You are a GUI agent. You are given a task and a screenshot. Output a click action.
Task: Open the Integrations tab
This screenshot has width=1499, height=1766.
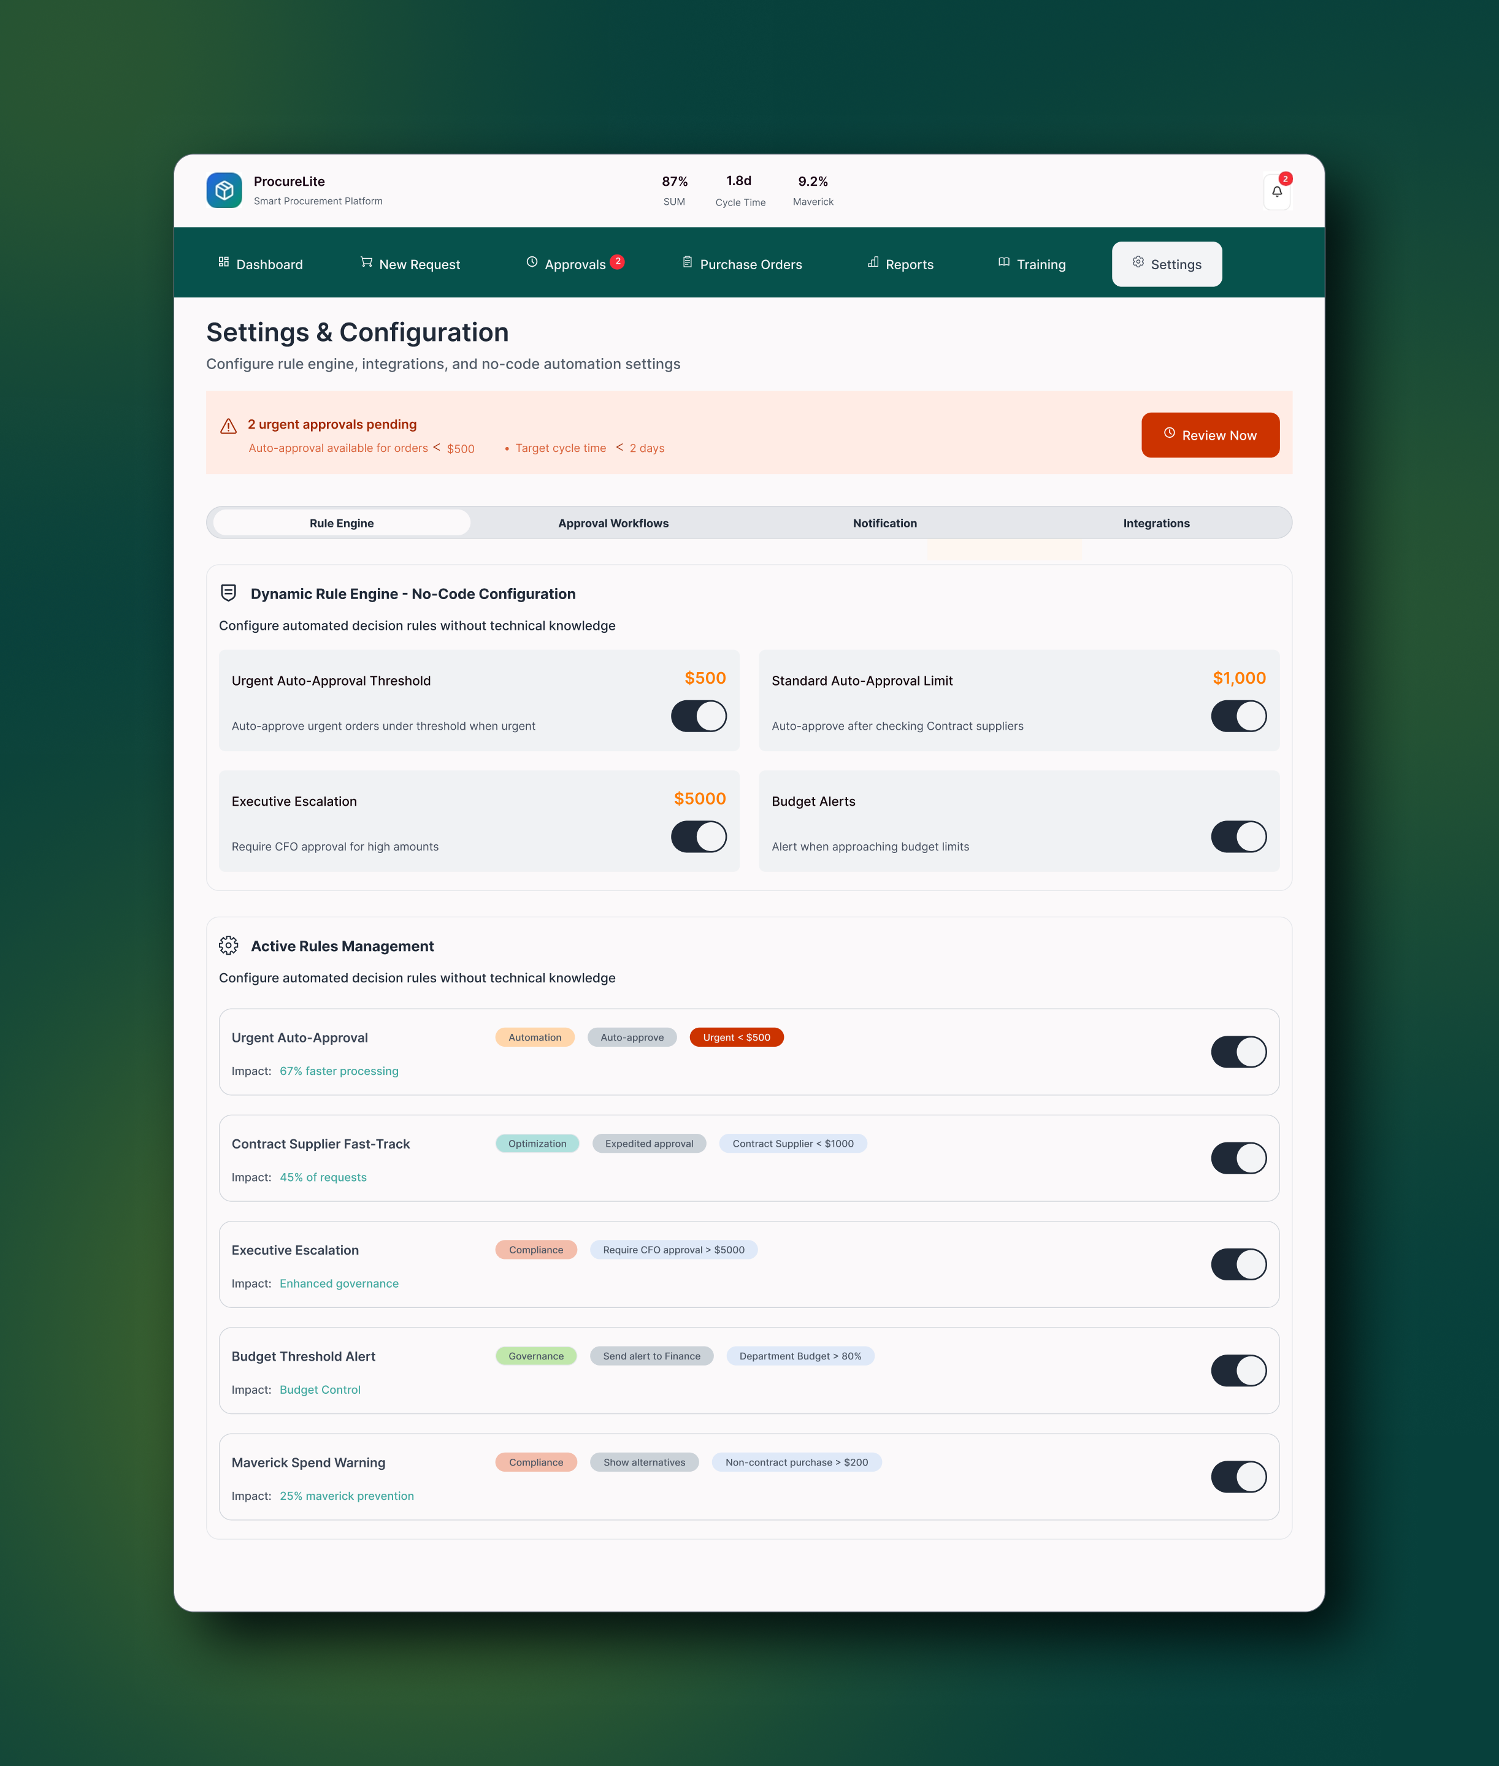tap(1156, 523)
